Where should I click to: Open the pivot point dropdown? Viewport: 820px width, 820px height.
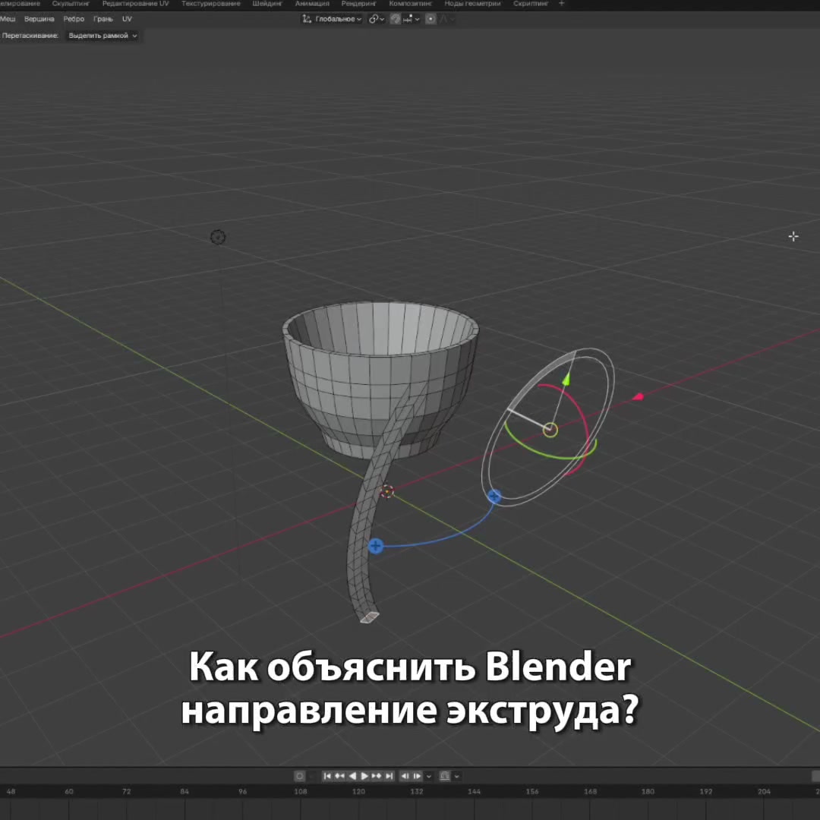click(377, 19)
